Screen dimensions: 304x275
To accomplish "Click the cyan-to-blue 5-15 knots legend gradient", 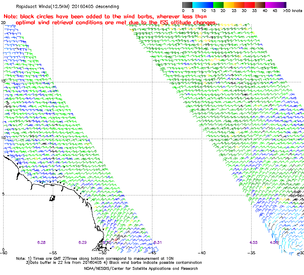I will click(x=203, y=5).
